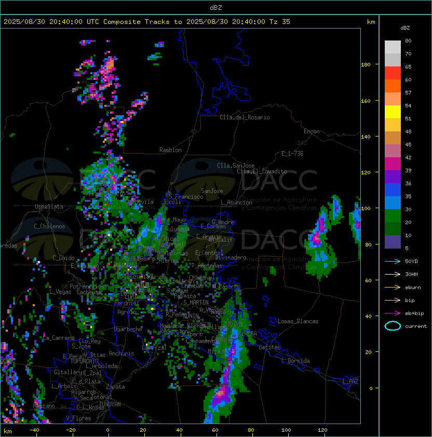Image resolution: width=432 pixels, height=437 pixels.
Task: Click the 30 dBZ green legend swatch
Action: (x=393, y=216)
